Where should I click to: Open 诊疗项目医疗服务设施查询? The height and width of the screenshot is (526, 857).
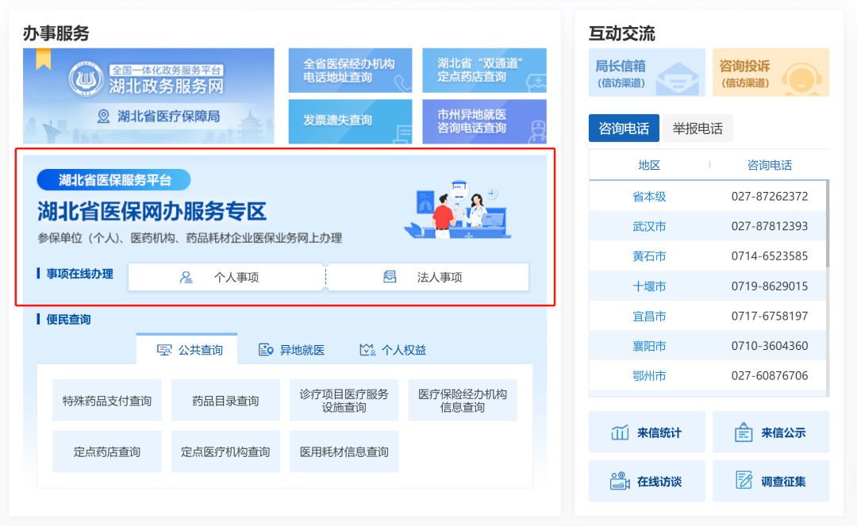point(344,401)
